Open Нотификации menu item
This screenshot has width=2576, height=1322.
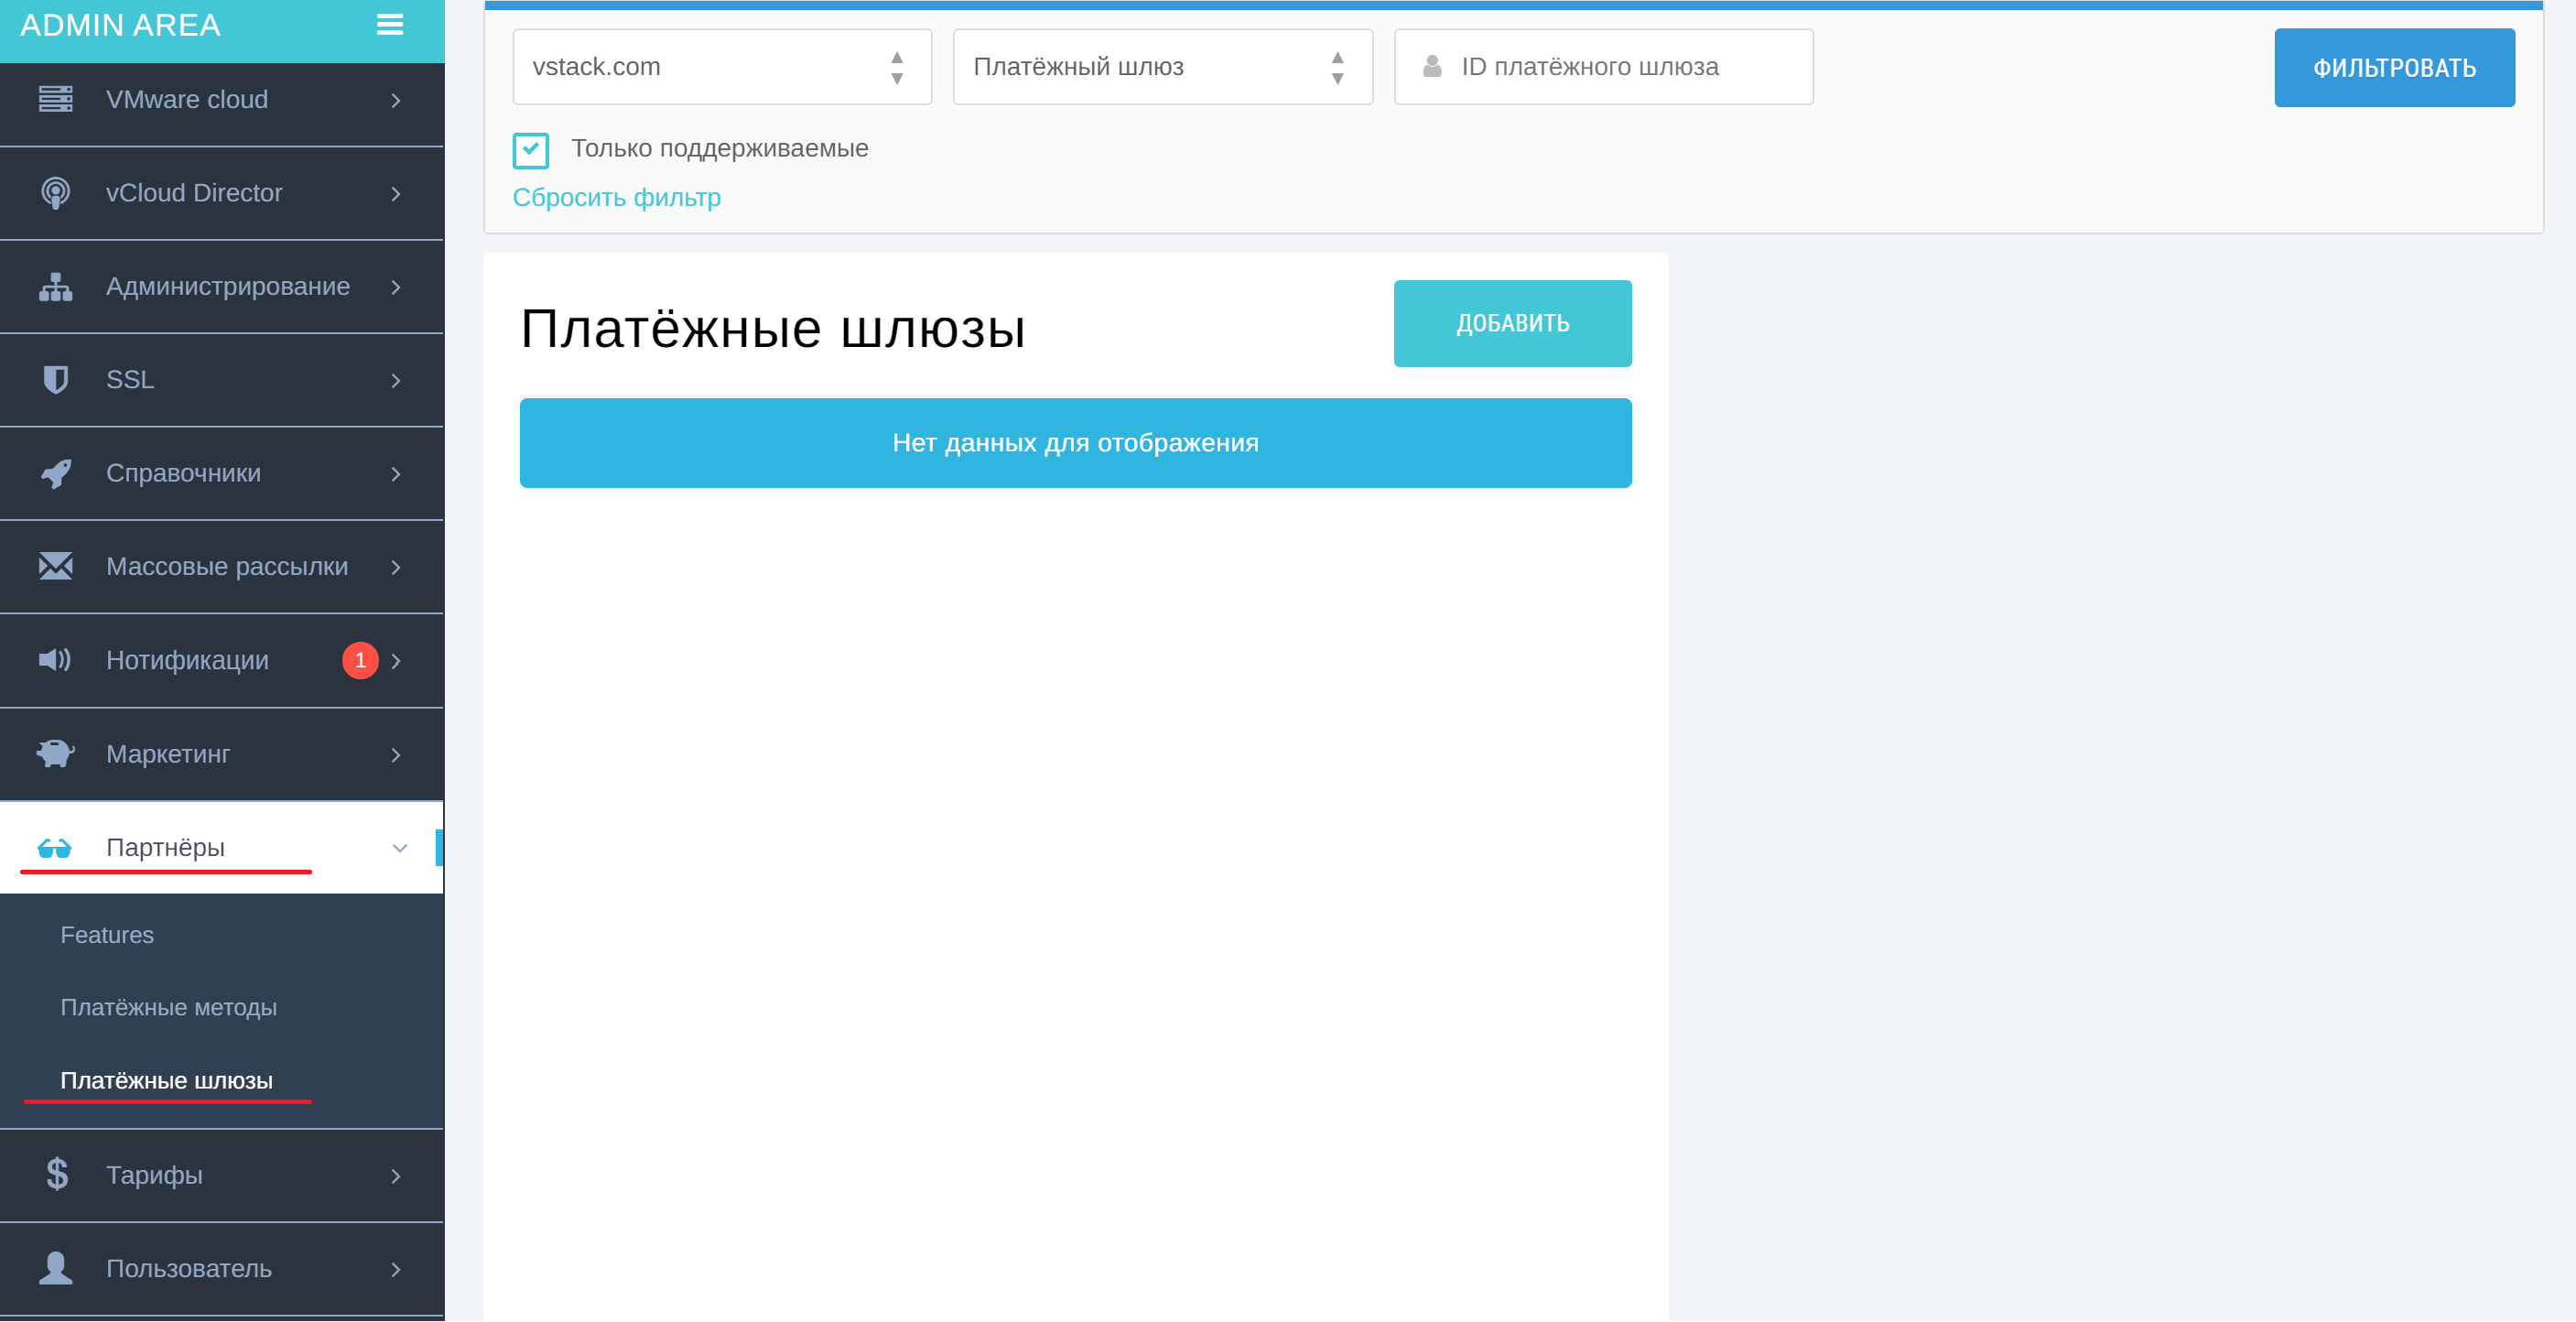222,661
